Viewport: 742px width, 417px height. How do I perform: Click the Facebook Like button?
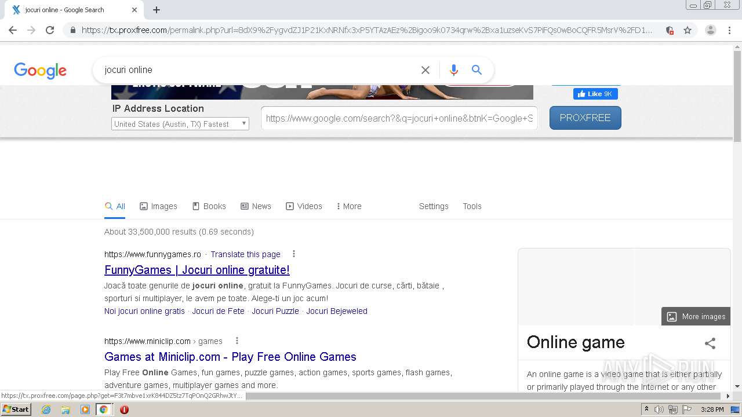pyautogui.click(x=595, y=94)
